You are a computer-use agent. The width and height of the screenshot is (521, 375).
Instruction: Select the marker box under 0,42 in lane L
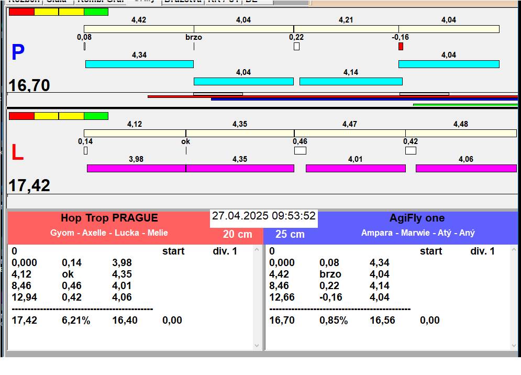(x=411, y=151)
